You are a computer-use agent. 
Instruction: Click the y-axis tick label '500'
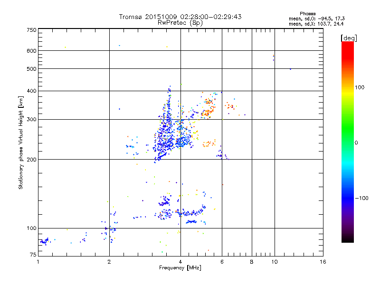point(31,69)
